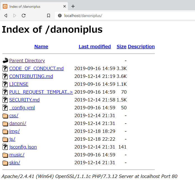Open the img/ folder link
This screenshot has height=183, width=195.
14,131
